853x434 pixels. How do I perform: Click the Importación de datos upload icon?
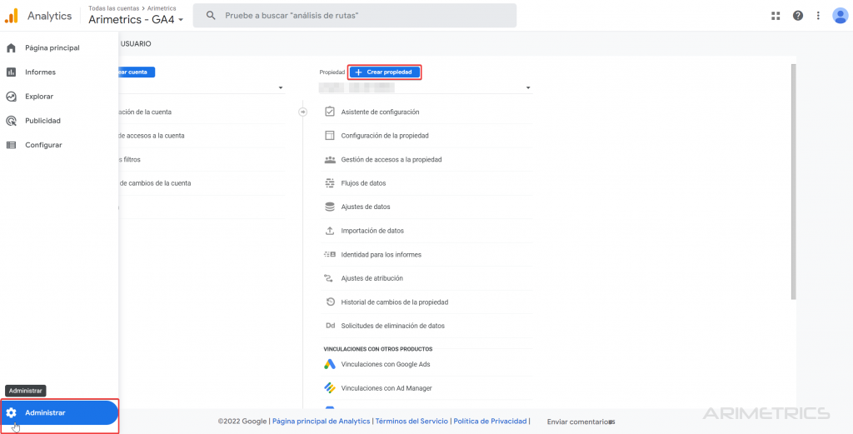point(330,231)
